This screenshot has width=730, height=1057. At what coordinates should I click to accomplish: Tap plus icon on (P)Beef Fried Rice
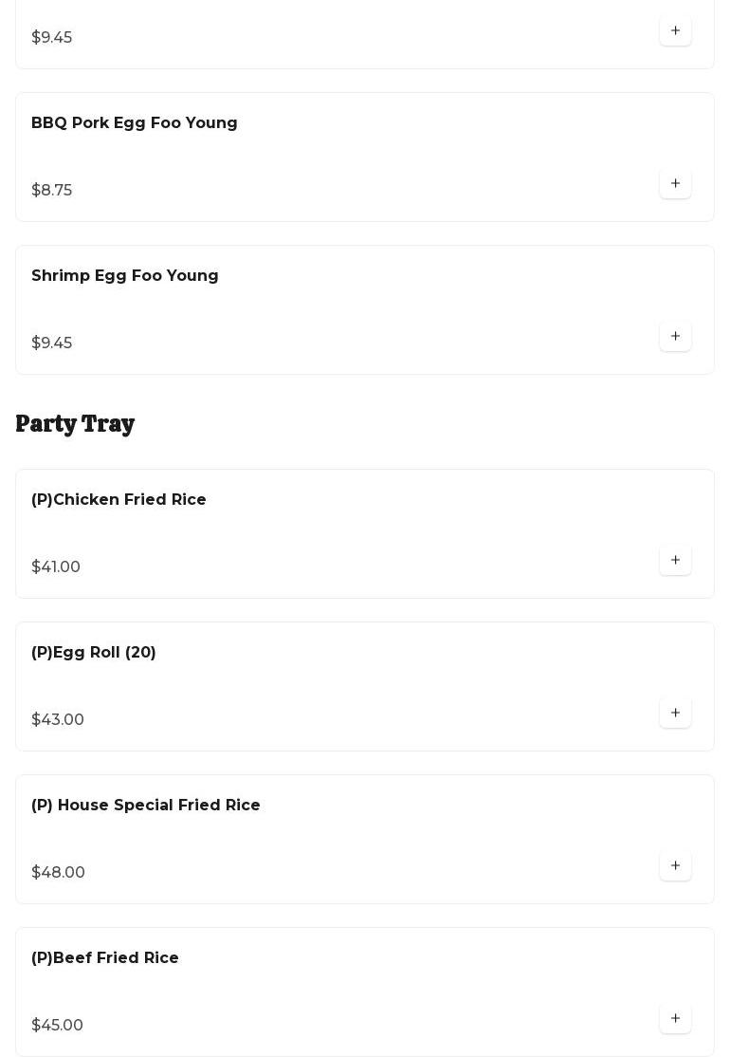pos(675,1018)
